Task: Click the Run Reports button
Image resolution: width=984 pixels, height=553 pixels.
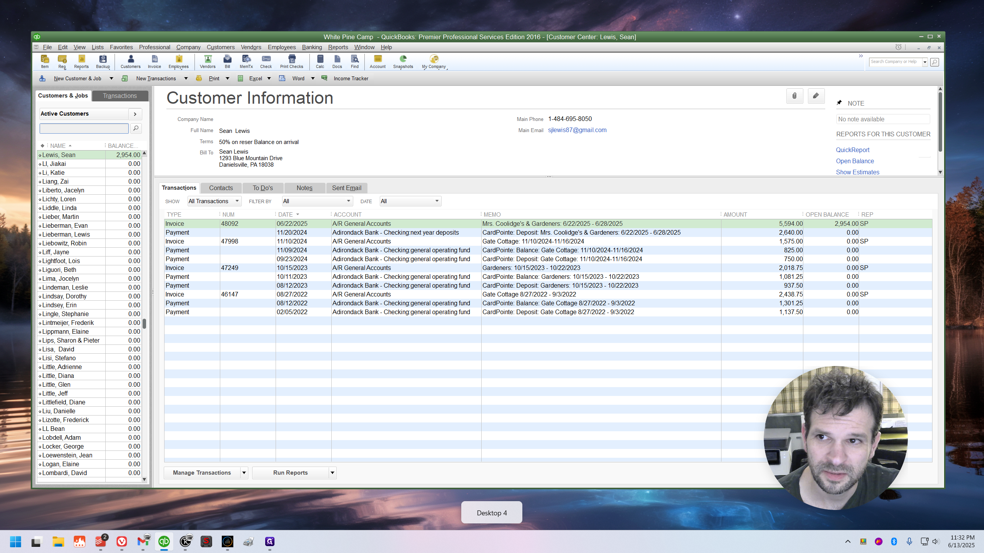Action: [291, 473]
